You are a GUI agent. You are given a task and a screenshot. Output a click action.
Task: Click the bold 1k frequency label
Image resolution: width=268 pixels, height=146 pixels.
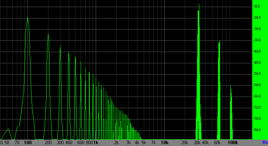96,143
